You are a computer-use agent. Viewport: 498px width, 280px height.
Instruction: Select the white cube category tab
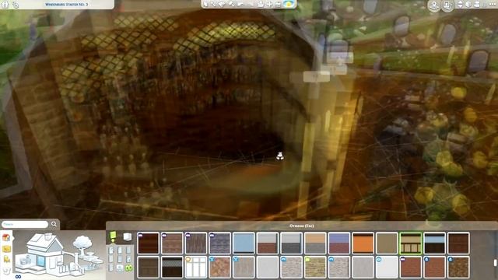point(127,236)
